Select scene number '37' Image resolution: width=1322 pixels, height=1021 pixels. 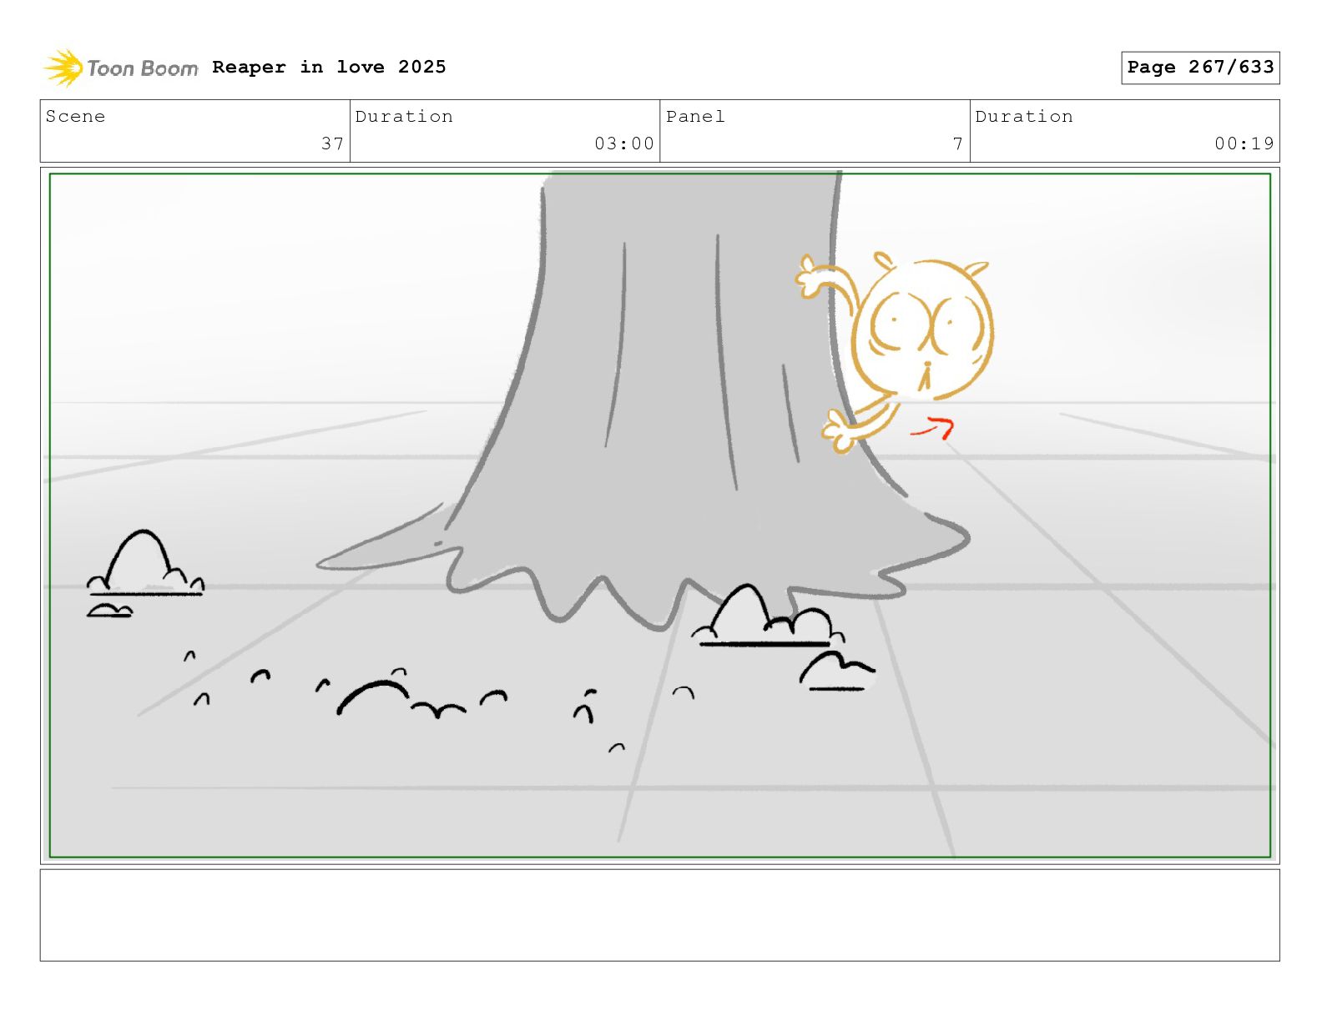click(332, 143)
